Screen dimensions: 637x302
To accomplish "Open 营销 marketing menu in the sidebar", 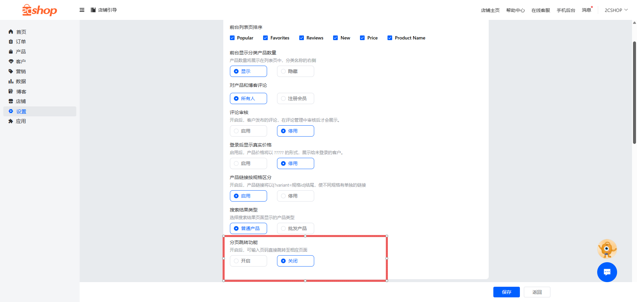I will (21, 72).
